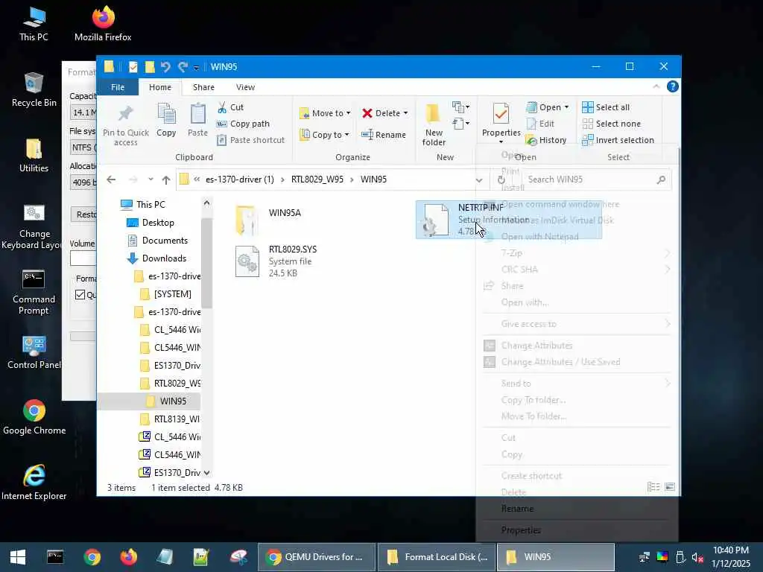This screenshot has height=572, width=763.
Task: Select [SYSTEM] folder in navigation tree
Action: [172, 294]
